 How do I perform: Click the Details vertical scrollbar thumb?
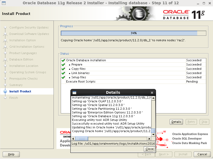[x=153, y=131]
